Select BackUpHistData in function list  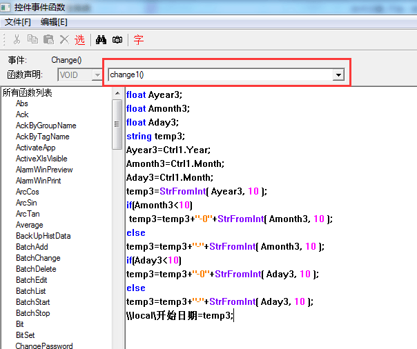pos(43,236)
